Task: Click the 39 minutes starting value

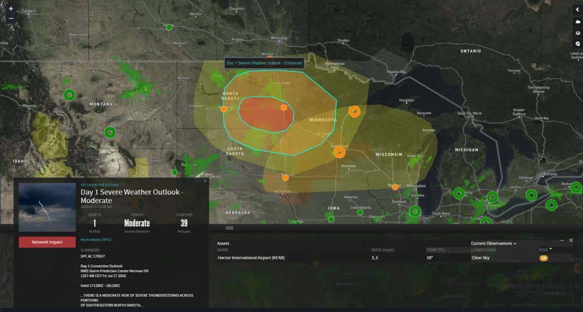Action: pos(184,223)
